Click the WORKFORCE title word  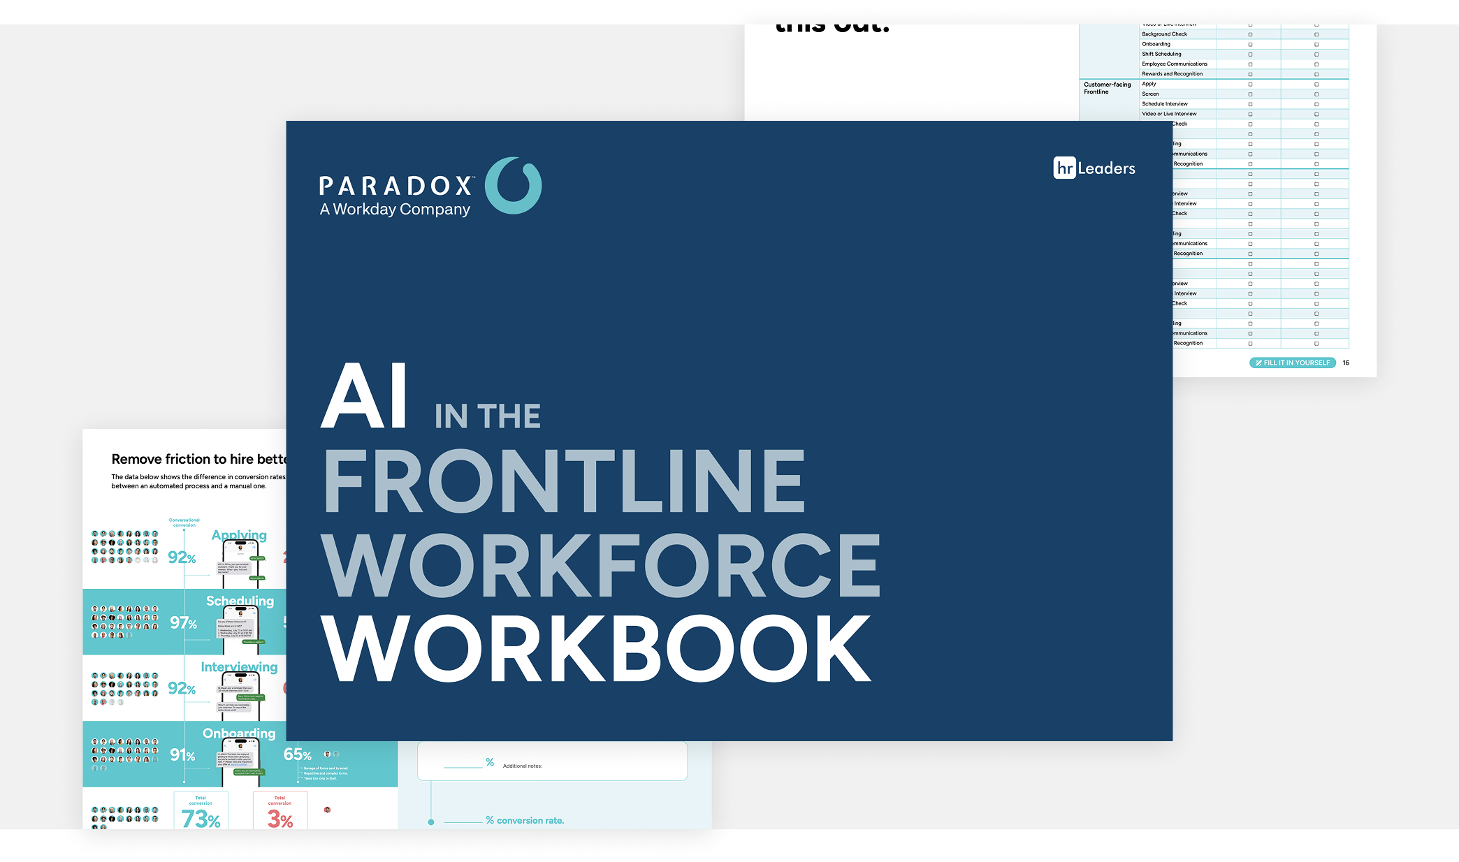[x=601, y=564]
